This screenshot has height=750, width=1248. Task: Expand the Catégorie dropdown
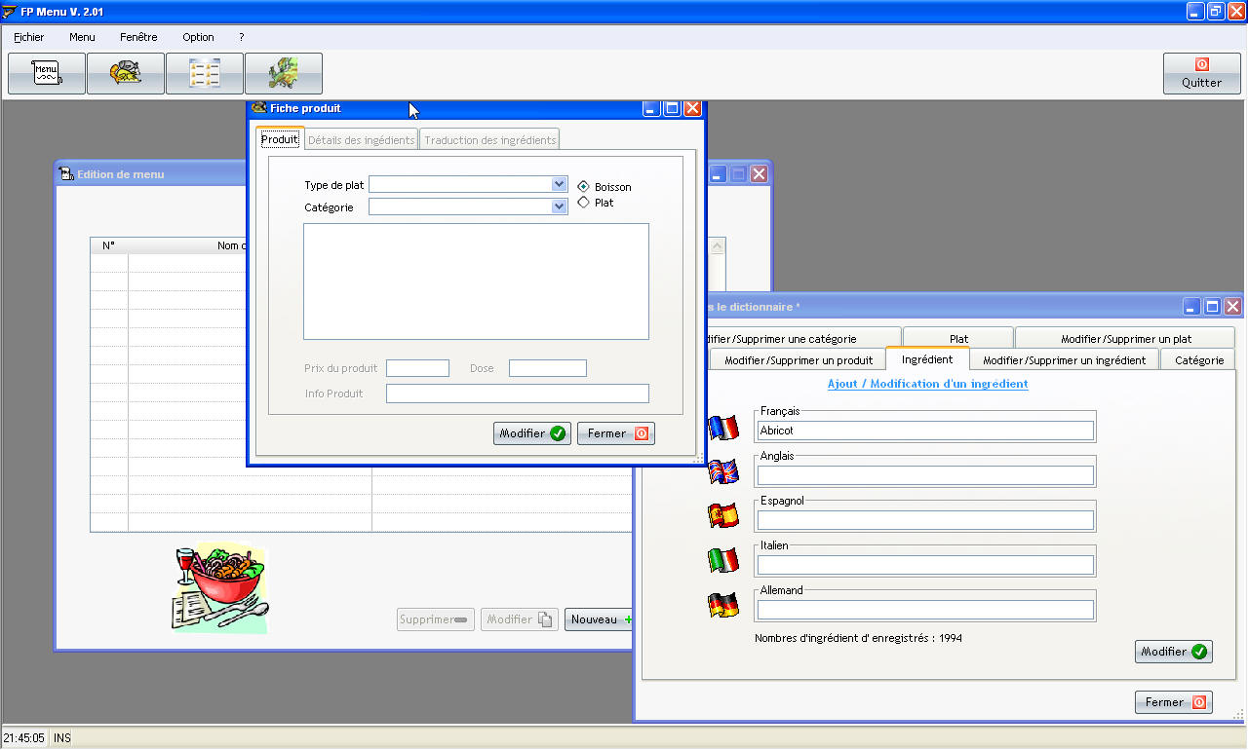559,206
